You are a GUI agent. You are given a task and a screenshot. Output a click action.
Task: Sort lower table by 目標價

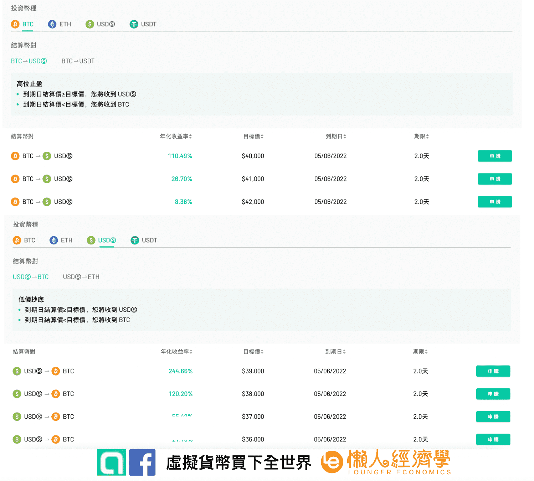253,352
